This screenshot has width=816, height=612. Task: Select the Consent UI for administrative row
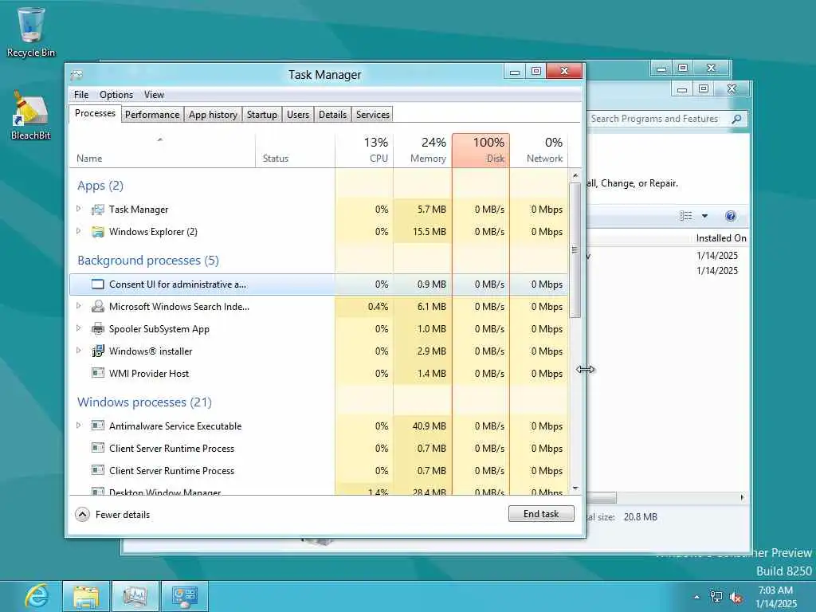coord(319,284)
